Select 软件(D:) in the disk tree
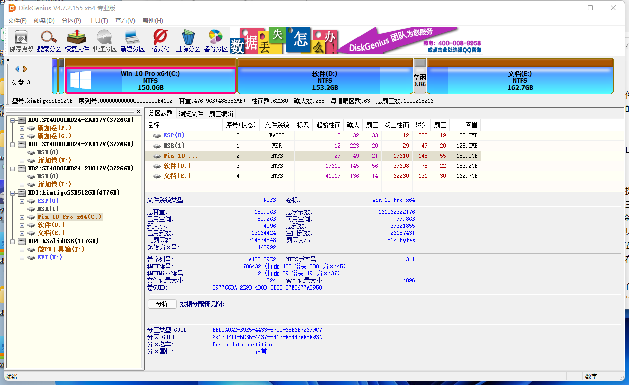 [51, 225]
